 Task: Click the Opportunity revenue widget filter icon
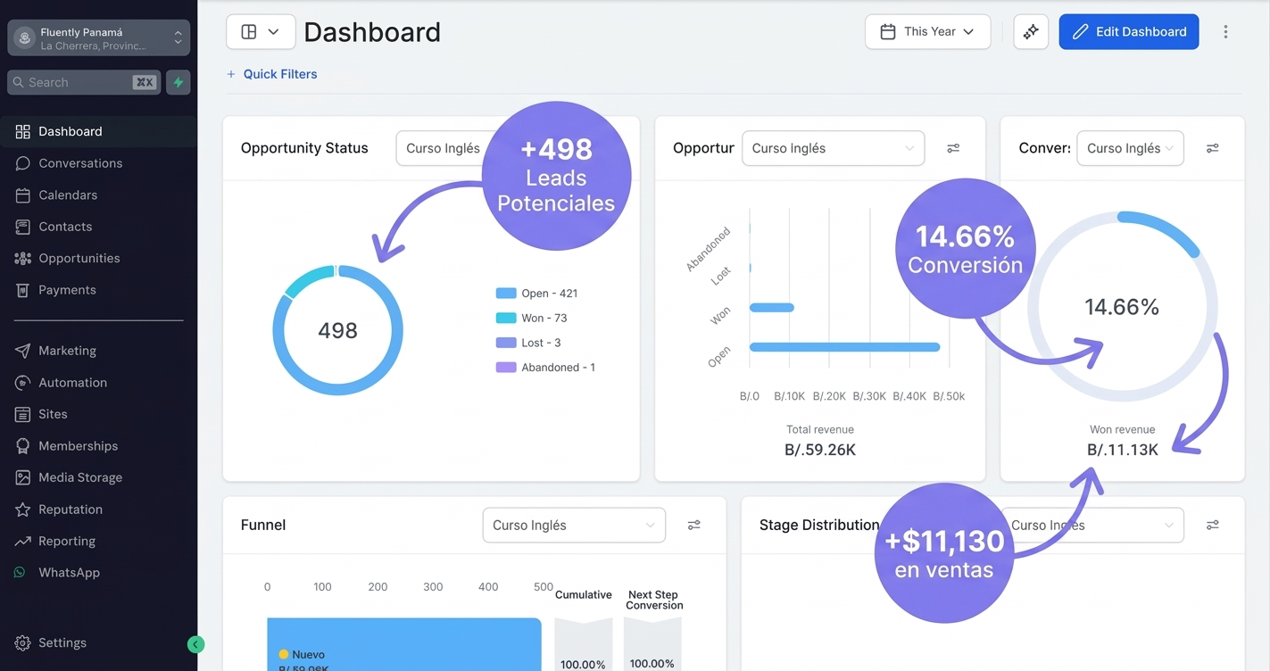(x=953, y=148)
